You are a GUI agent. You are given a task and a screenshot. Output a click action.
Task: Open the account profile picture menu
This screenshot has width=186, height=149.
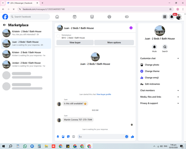[x=179, y=17]
